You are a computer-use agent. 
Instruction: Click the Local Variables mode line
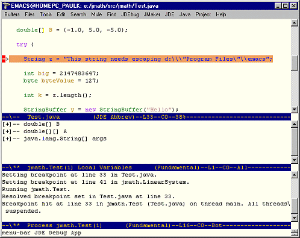[146, 168]
